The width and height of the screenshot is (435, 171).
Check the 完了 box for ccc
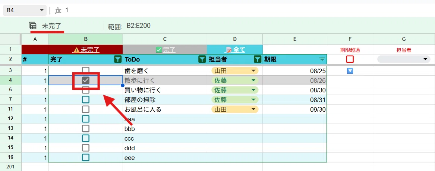pyautogui.click(x=86, y=138)
